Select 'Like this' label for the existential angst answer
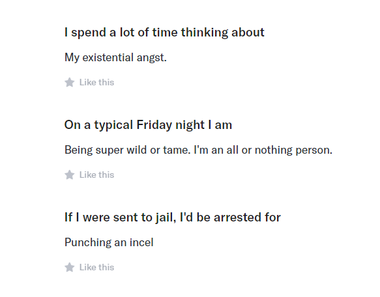This screenshot has width=380, height=297. [96, 82]
